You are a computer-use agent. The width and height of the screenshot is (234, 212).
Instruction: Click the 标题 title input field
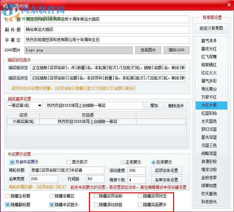107,19
